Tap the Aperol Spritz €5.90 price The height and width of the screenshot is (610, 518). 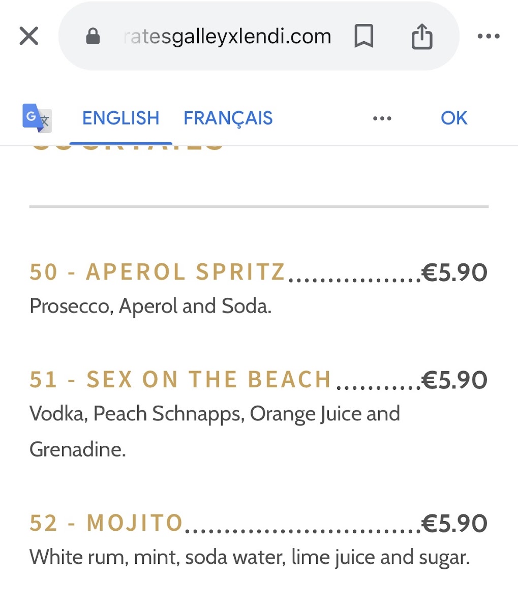point(455,272)
